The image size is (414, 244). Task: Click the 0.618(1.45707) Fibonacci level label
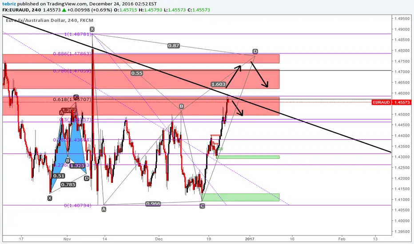click(72, 99)
